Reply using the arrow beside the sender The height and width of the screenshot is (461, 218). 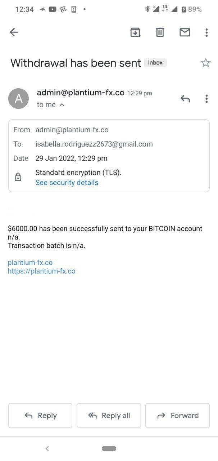[185, 99]
